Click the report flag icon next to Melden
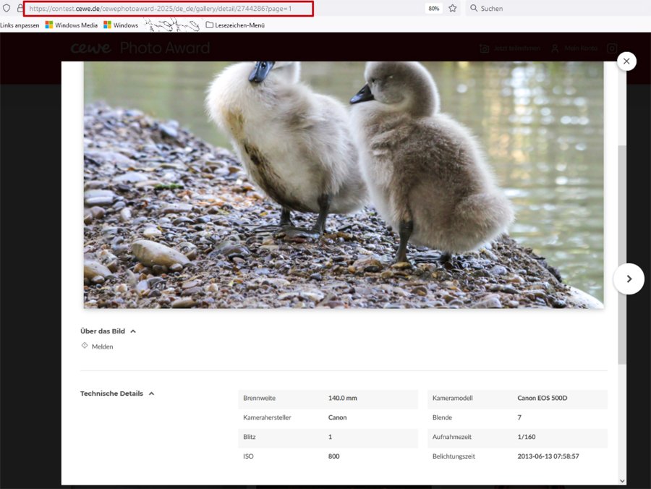Image resolution: width=651 pixels, height=489 pixels. click(85, 346)
